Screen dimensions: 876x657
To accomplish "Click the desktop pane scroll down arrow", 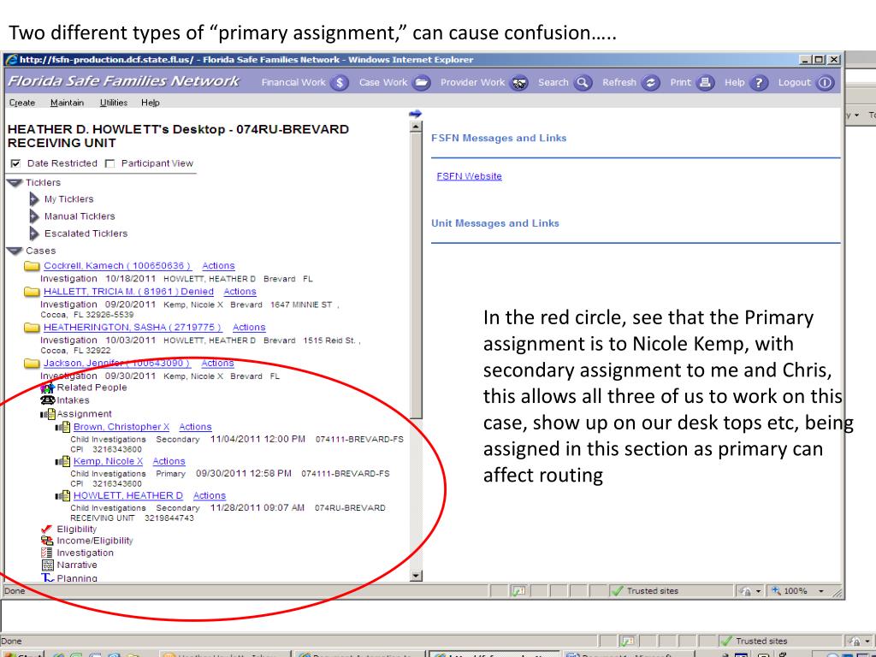I will tap(416, 576).
